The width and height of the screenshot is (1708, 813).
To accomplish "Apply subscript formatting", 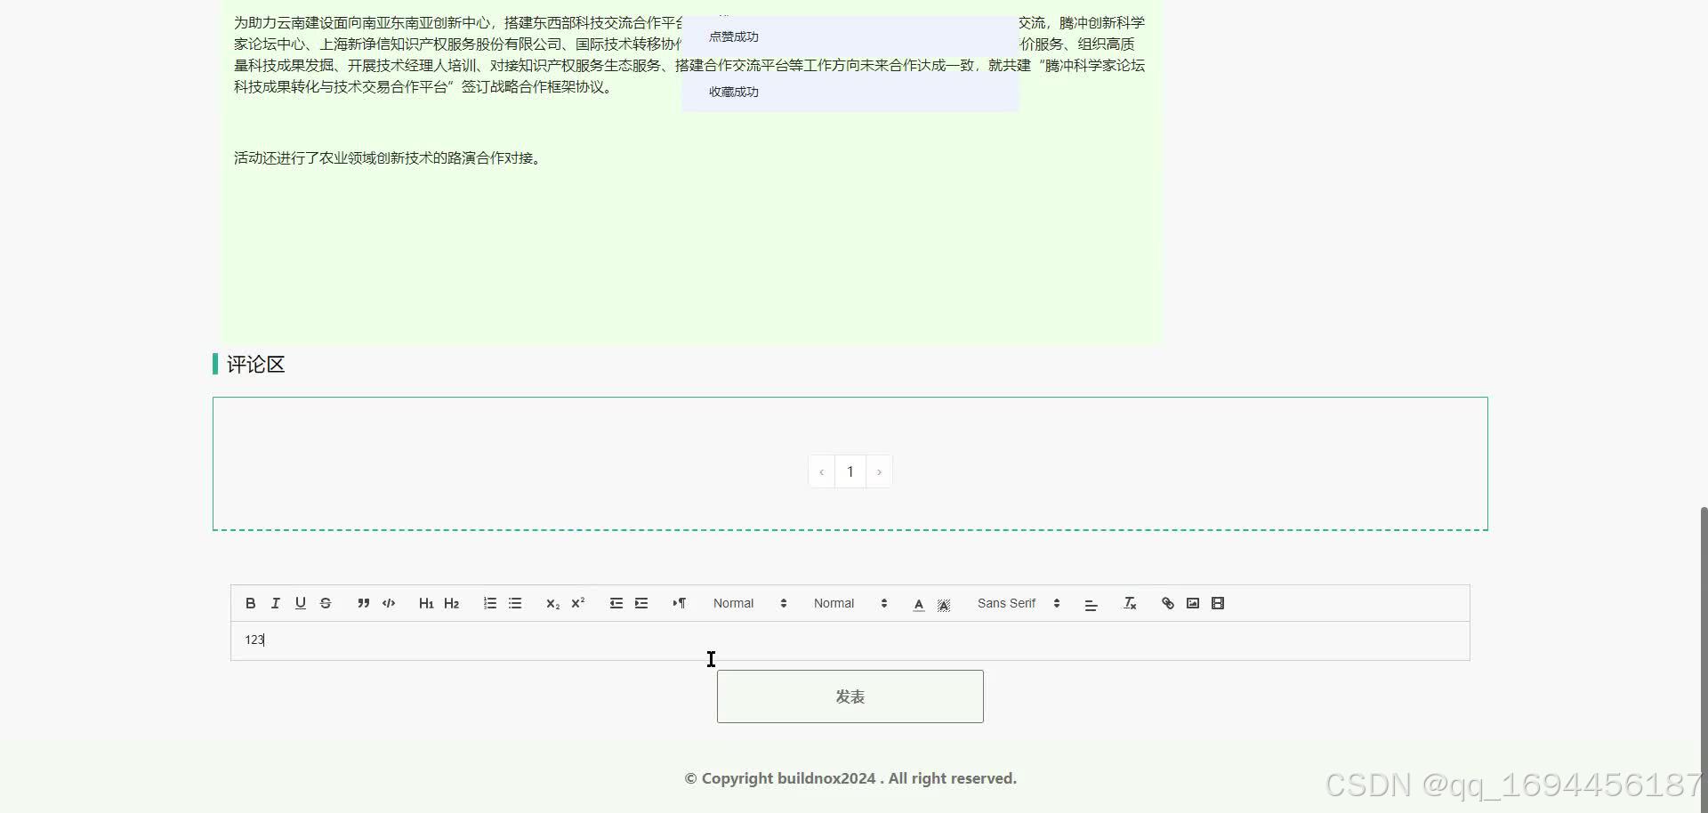I will (552, 603).
